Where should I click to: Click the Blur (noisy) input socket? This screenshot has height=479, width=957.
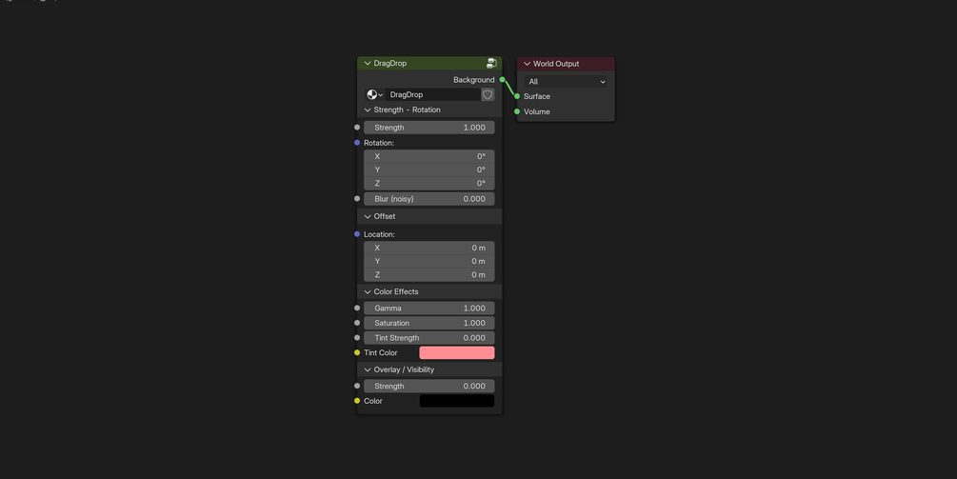pos(357,198)
